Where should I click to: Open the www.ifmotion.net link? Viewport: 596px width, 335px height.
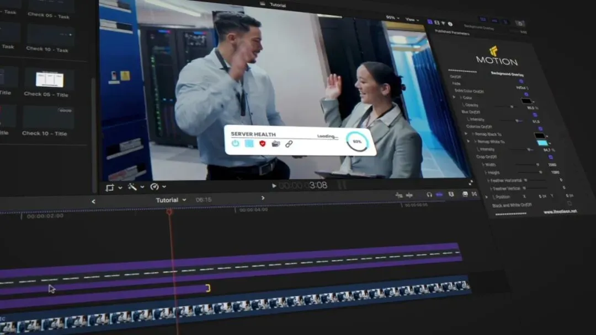pos(560,212)
